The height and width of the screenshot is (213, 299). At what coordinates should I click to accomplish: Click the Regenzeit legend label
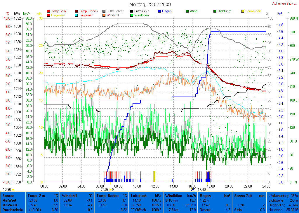point(59,15)
